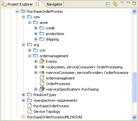The height and width of the screenshot is (121, 138).
Task: Click the ordermanagement package folder icon
Action: pyautogui.click(x=36, y=56)
